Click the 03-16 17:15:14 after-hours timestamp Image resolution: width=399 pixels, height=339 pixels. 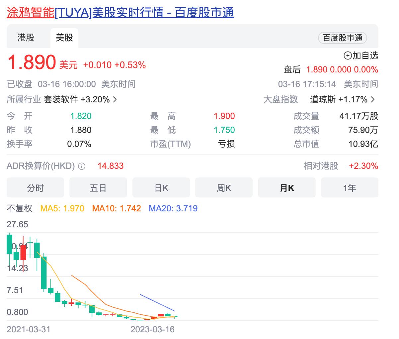point(307,84)
